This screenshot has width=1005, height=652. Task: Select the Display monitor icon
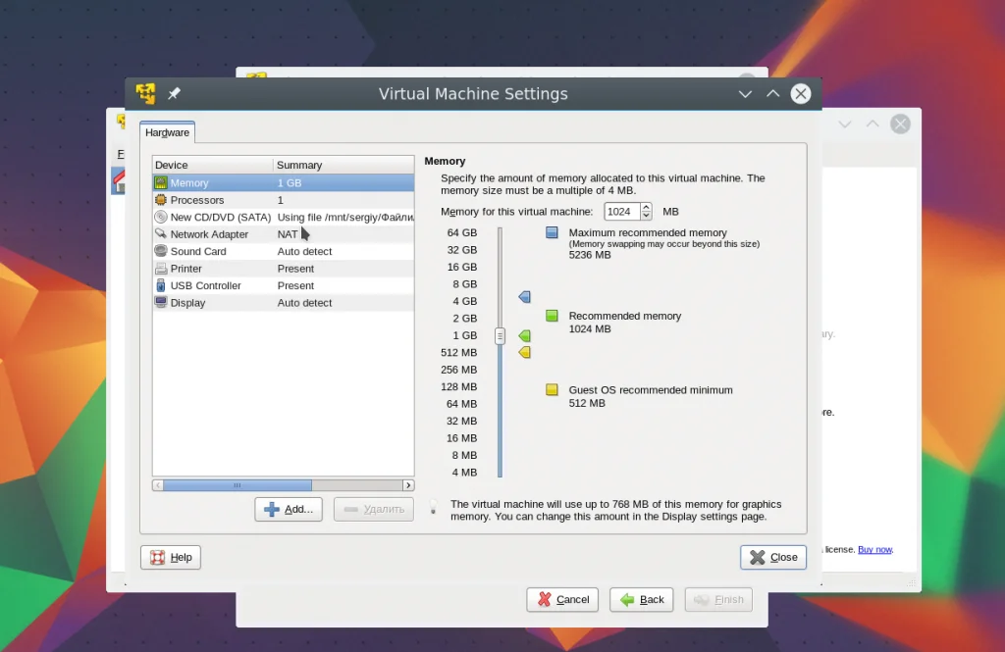[x=161, y=302]
